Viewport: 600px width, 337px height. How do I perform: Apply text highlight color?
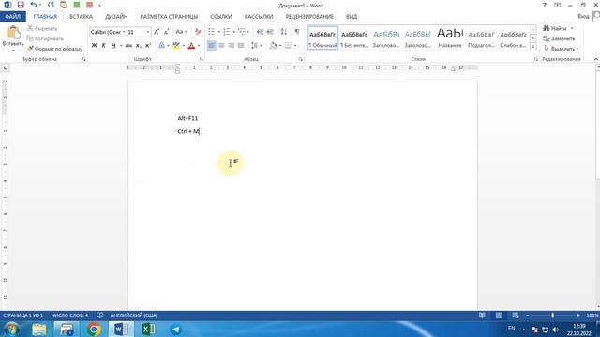point(176,46)
